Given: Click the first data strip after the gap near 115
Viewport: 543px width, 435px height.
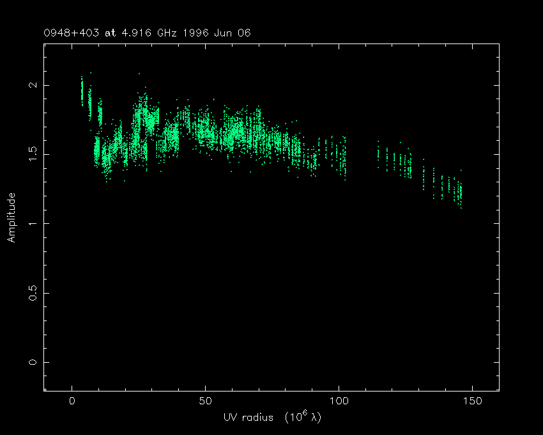Looking at the screenshot, I should [x=378, y=154].
